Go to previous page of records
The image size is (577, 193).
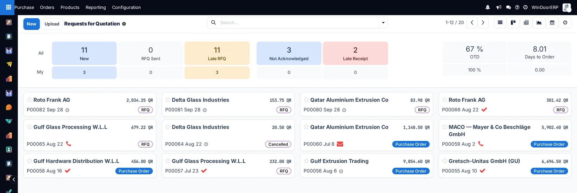[x=472, y=22]
